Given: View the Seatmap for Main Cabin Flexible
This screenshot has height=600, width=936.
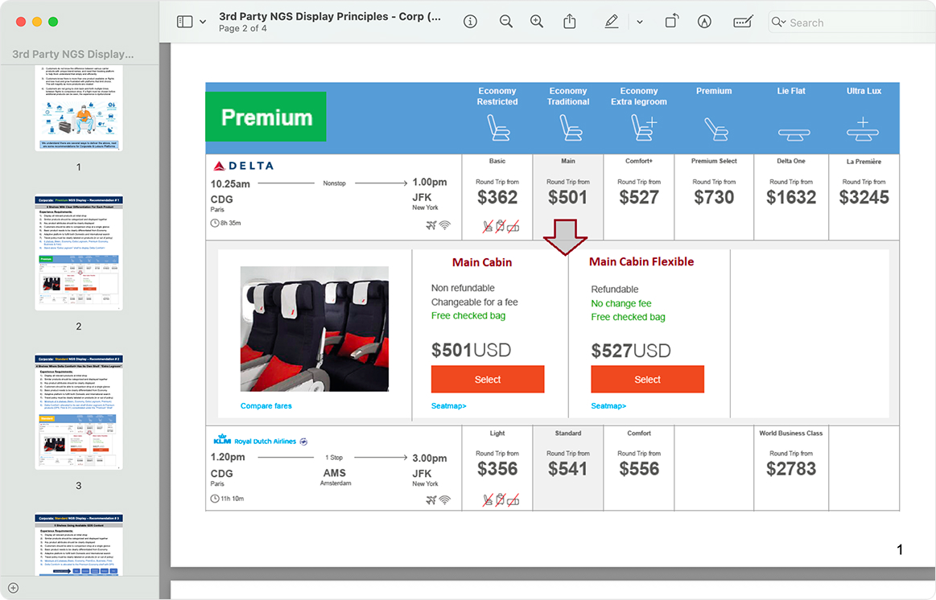Looking at the screenshot, I should (x=608, y=406).
